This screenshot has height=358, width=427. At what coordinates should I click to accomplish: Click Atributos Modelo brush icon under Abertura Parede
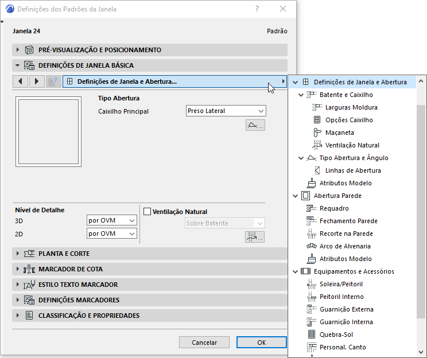(311, 259)
